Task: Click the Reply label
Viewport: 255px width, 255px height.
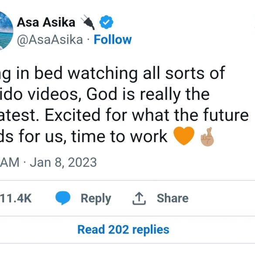Action: (96, 199)
